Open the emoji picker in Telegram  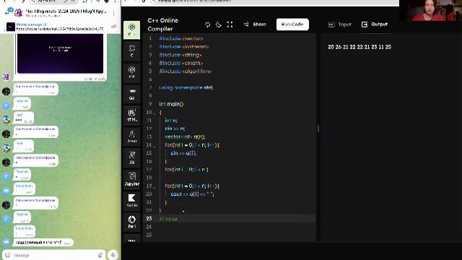8,255
